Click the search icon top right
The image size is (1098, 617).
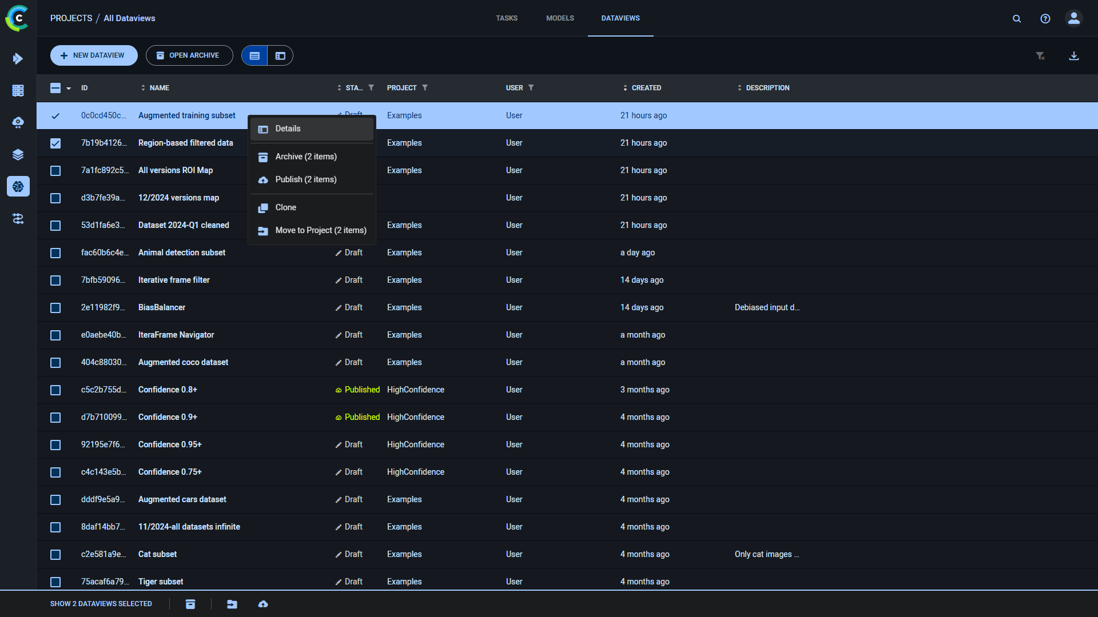1017,18
